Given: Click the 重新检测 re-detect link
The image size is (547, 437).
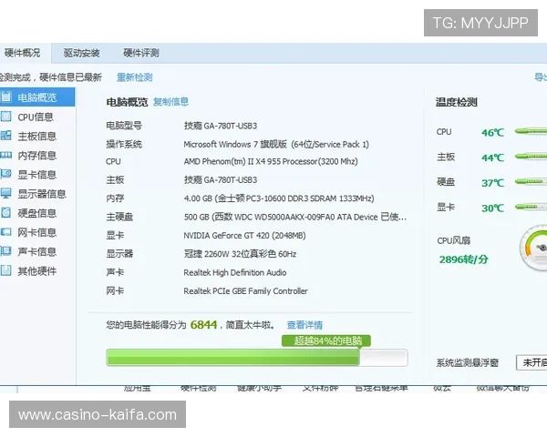Looking at the screenshot, I should tap(135, 77).
